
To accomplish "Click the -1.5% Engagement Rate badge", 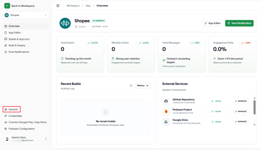I will click(246, 43).
